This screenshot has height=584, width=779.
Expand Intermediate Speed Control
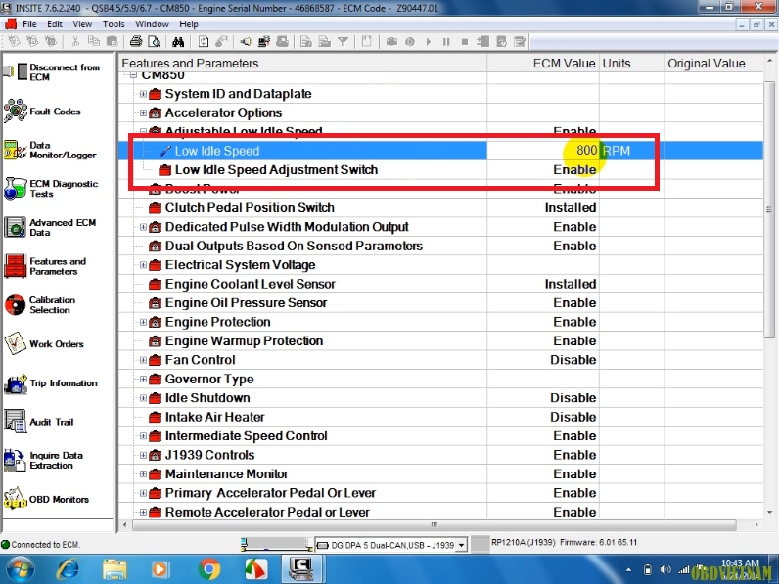pyautogui.click(x=143, y=436)
